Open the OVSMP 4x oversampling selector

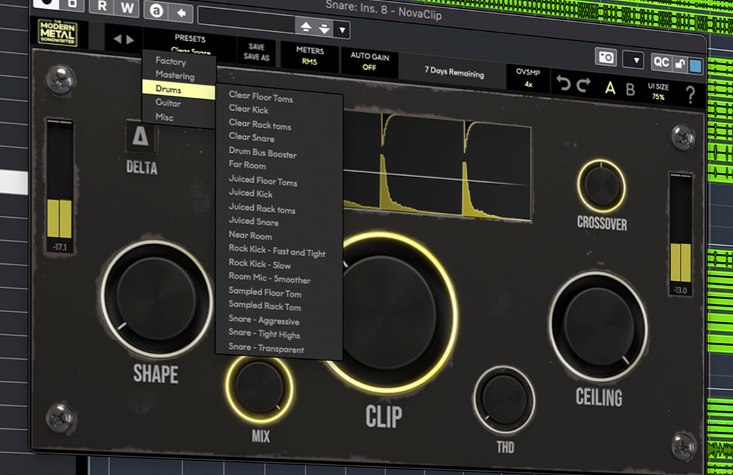tap(528, 77)
